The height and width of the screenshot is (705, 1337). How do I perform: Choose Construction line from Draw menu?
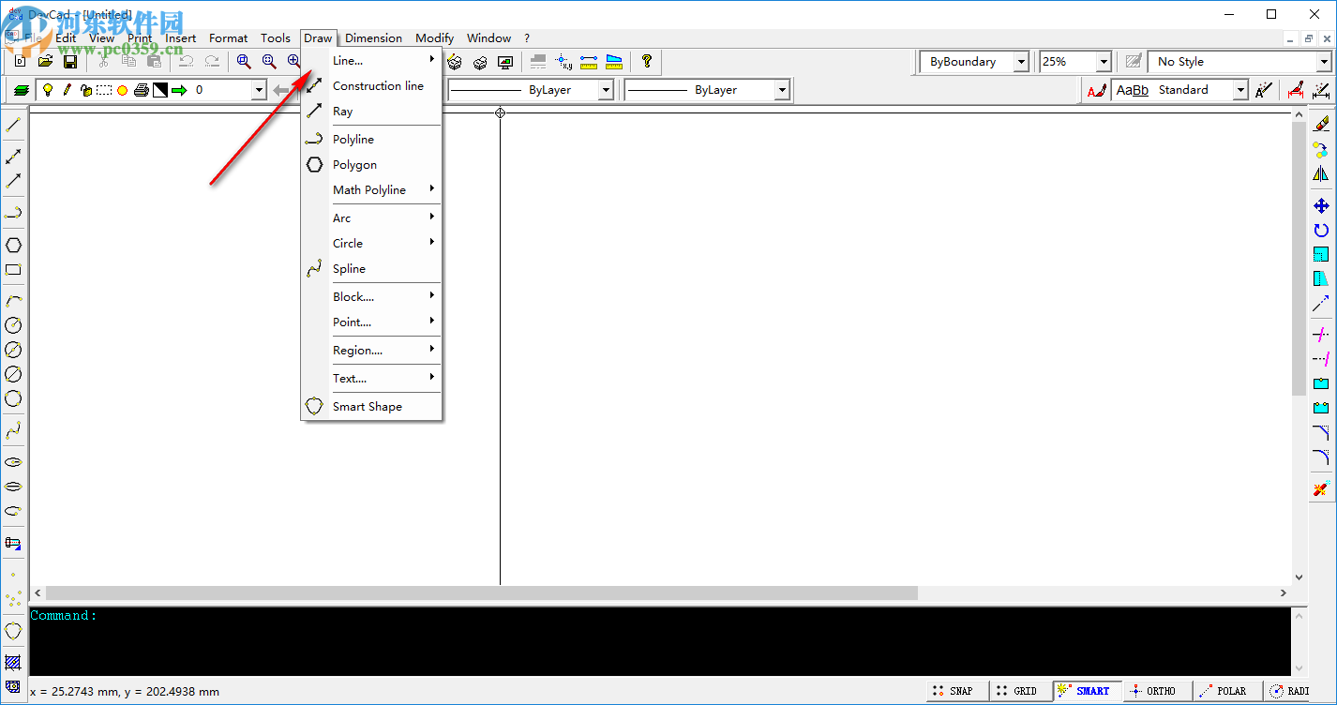pos(371,85)
